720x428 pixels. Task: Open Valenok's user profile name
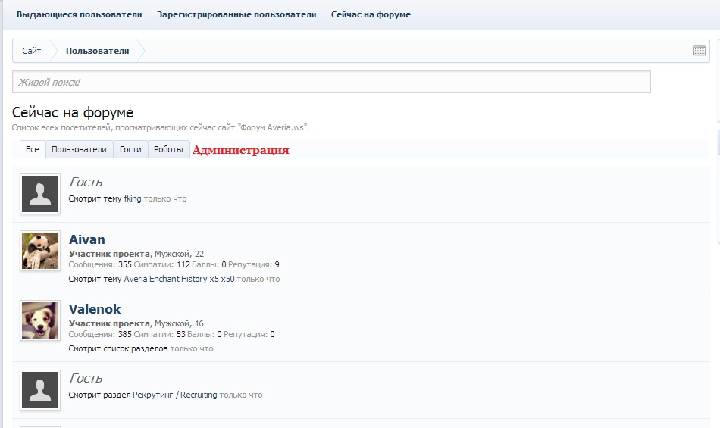click(x=95, y=309)
